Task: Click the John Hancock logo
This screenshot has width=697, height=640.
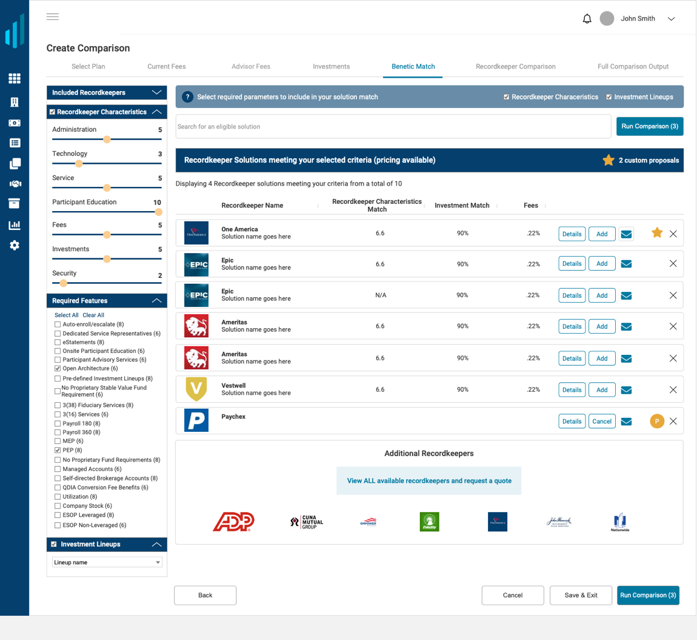Action: click(x=559, y=522)
